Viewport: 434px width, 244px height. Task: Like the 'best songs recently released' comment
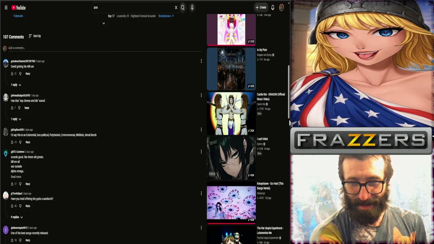coord(12,240)
